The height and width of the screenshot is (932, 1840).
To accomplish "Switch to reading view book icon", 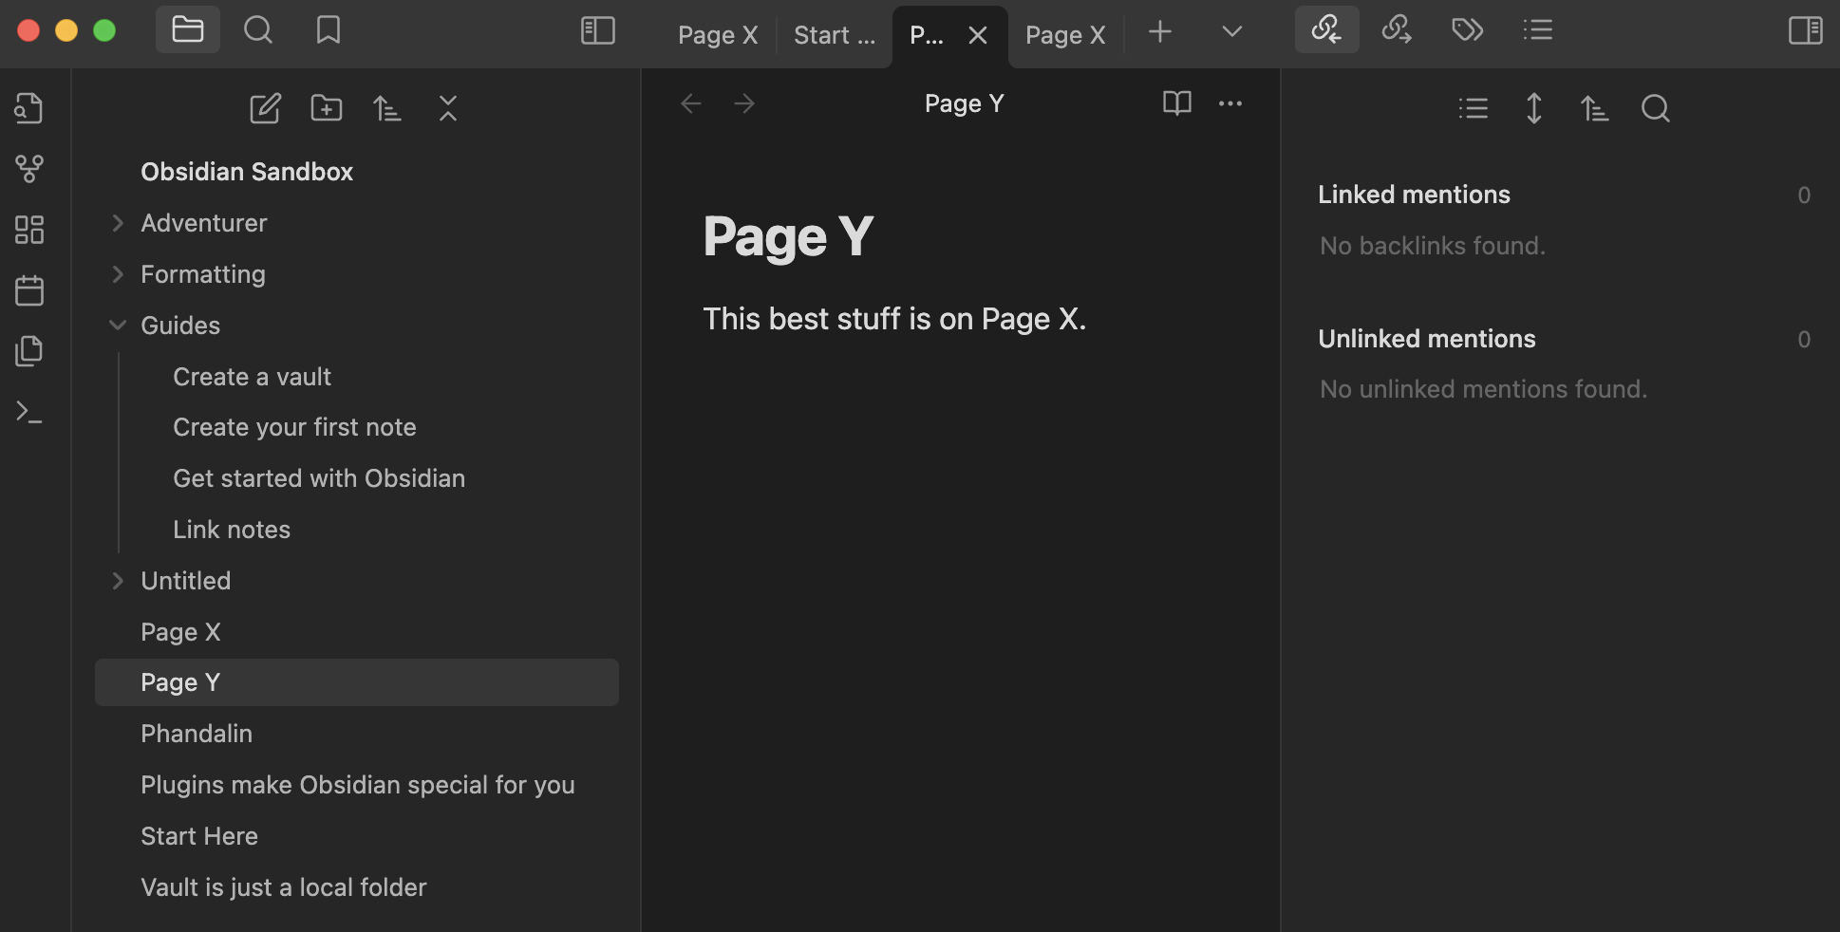I will [x=1177, y=103].
